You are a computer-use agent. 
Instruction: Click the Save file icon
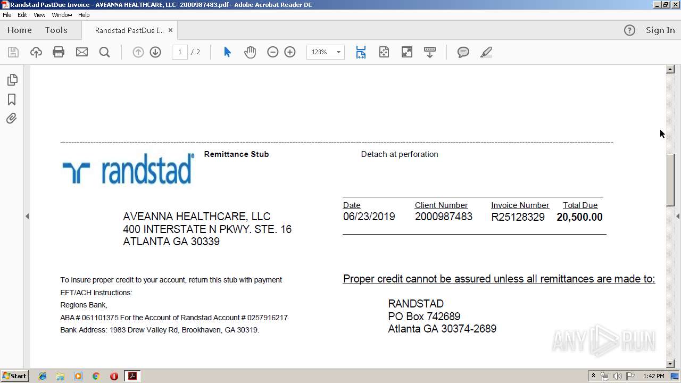click(x=13, y=52)
